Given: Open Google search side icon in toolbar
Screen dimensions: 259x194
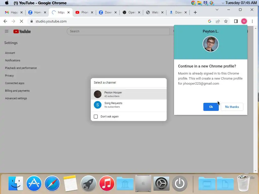Looking at the screenshot, I should [x=210, y=21].
